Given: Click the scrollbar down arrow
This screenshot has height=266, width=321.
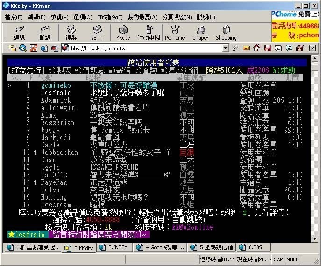Looking at the screenshot, I should [x=314, y=238].
